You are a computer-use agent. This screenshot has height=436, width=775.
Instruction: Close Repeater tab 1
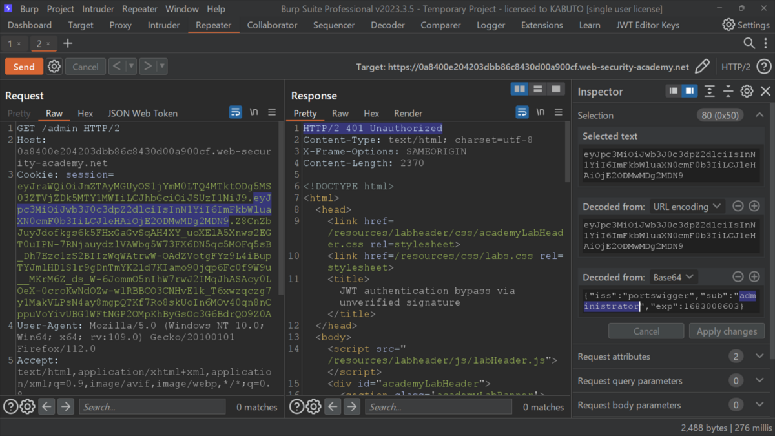pyautogui.click(x=19, y=44)
